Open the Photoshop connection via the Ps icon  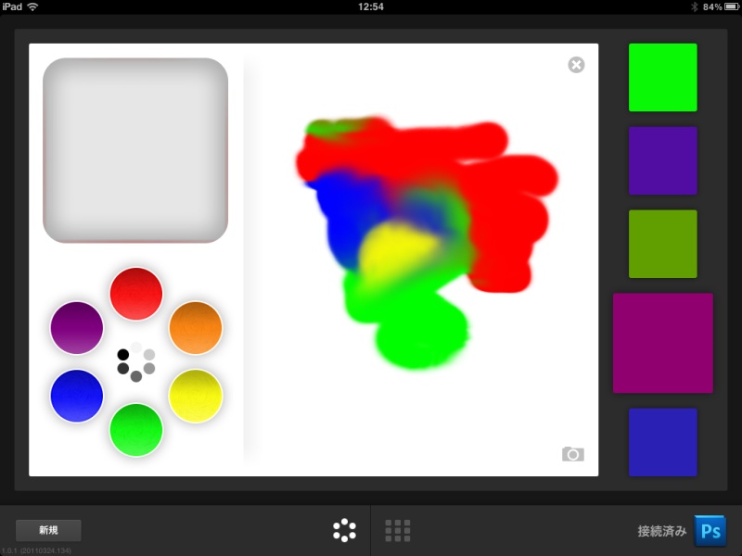[x=710, y=530]
